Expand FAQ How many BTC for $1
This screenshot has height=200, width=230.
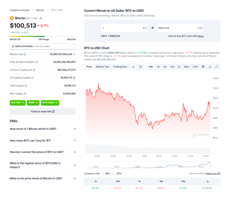point(43,140)
